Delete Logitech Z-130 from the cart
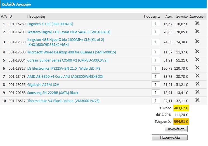The height and width of the screenshot is (146, 208). click(197, 23)
